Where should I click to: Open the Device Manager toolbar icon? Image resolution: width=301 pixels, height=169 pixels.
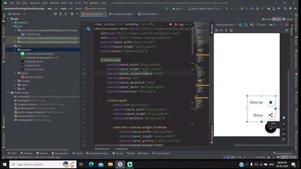274,8
